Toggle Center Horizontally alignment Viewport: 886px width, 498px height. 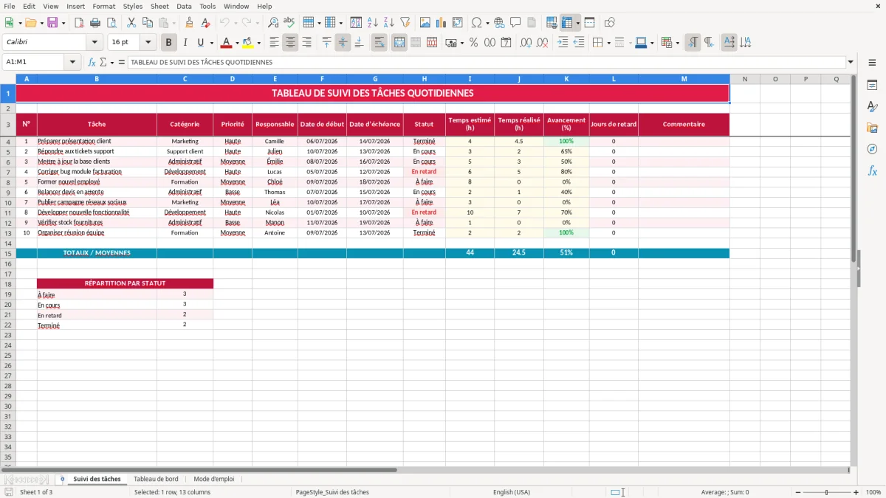pos(290,43)
